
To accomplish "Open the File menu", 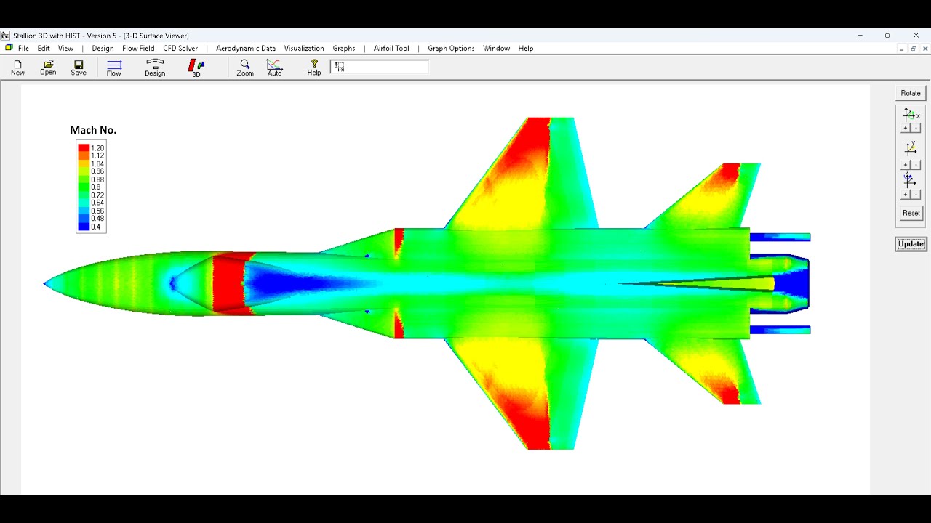I will (23, 49).
